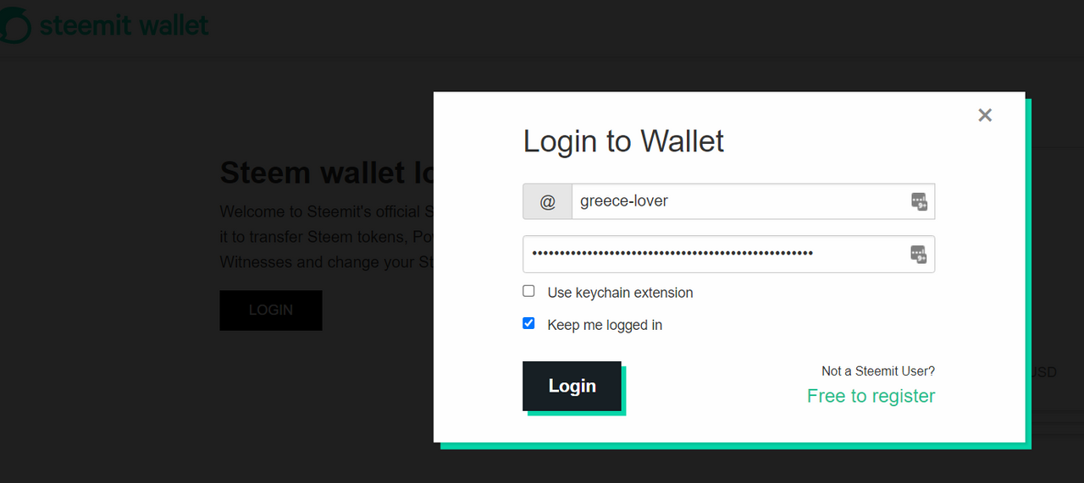Click the partially hidden USD label
Viewport: 1084px width, 483px height.
pyautogui.click(x=1044, y=372)
